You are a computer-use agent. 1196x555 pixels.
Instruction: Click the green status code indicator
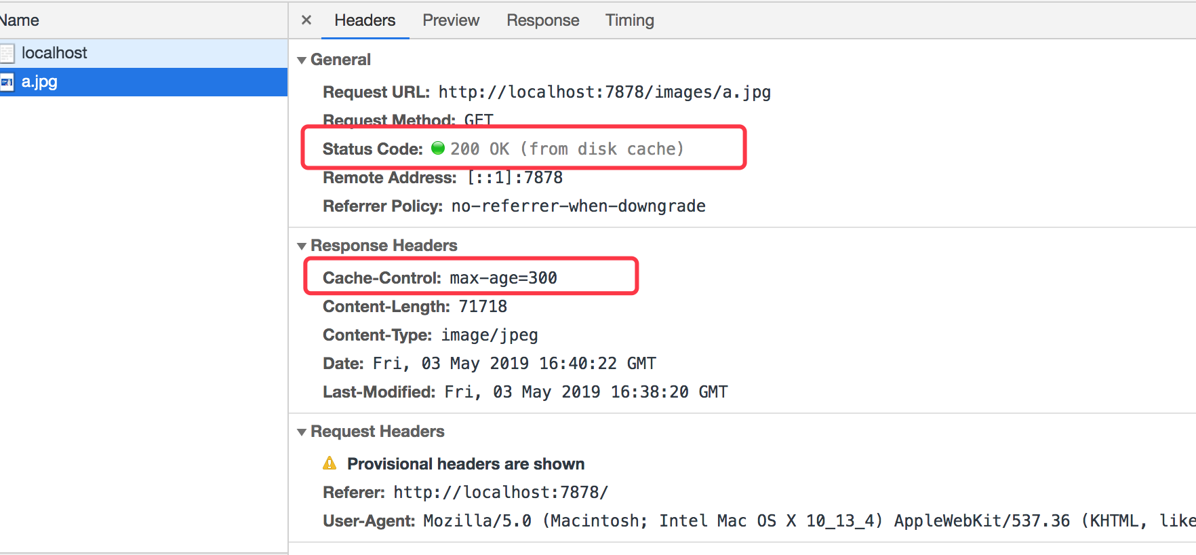tap(438, 148)
